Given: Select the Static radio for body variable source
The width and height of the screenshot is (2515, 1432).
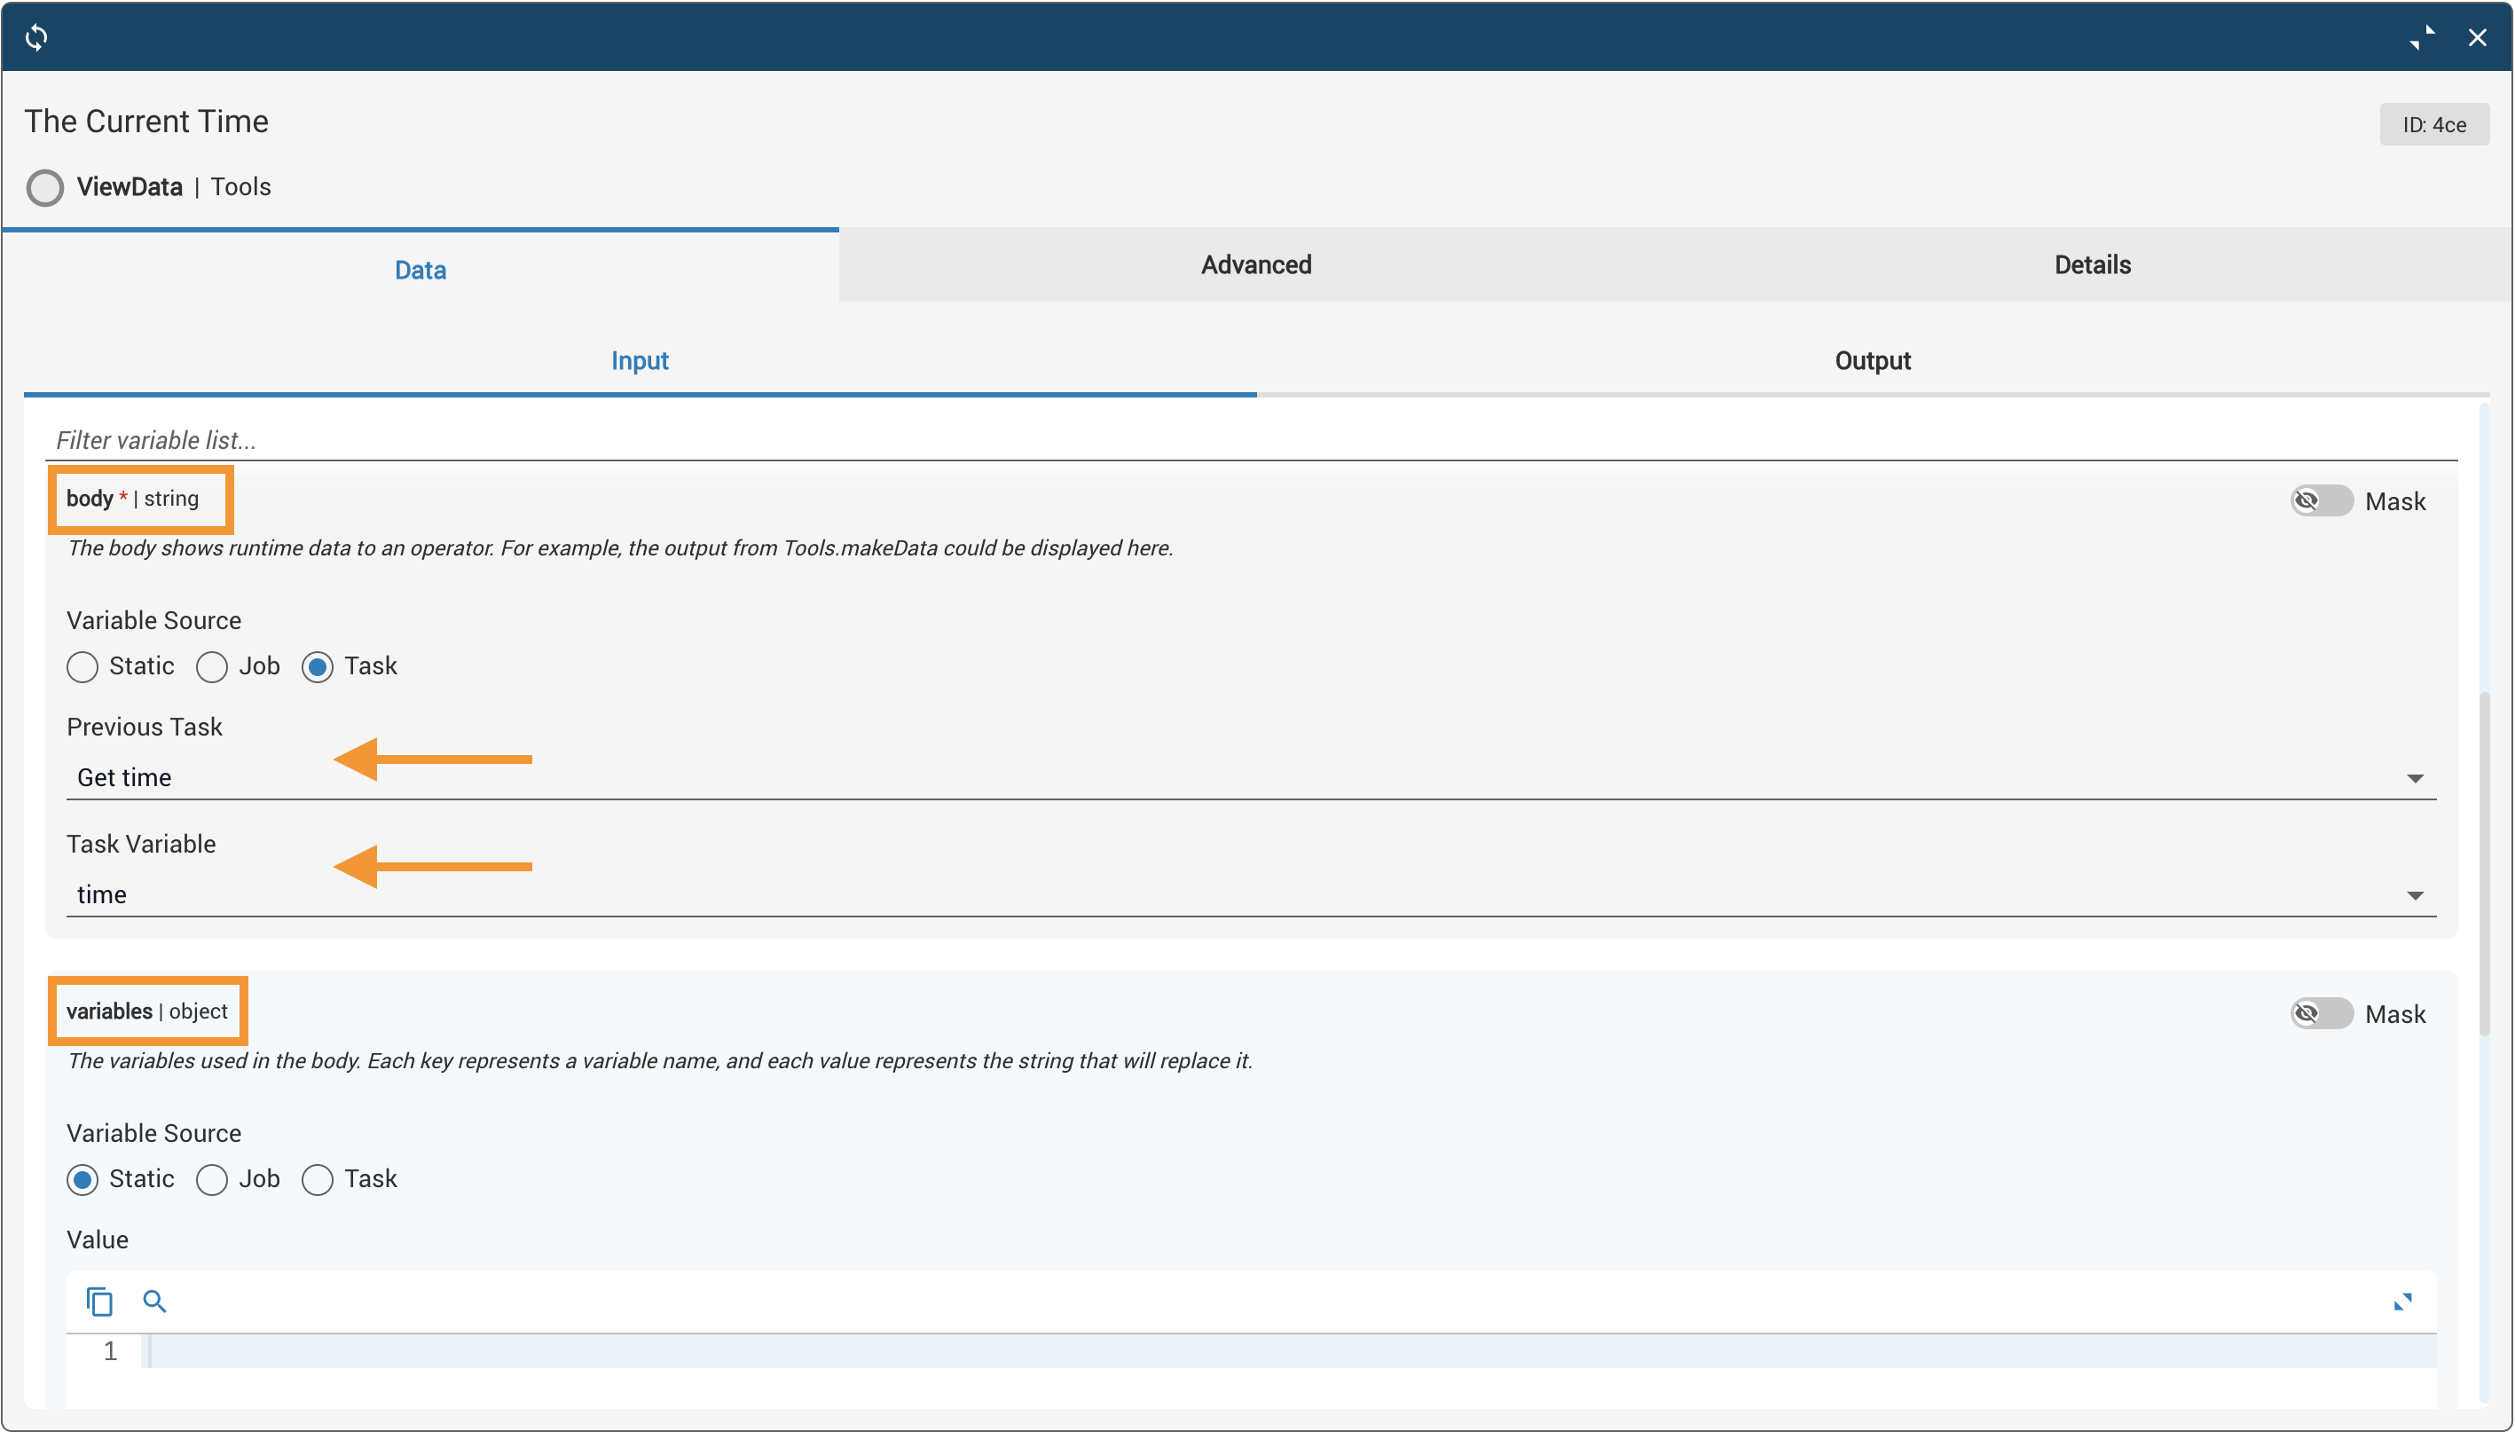Looking at the screenshot, I should (83, 667).
